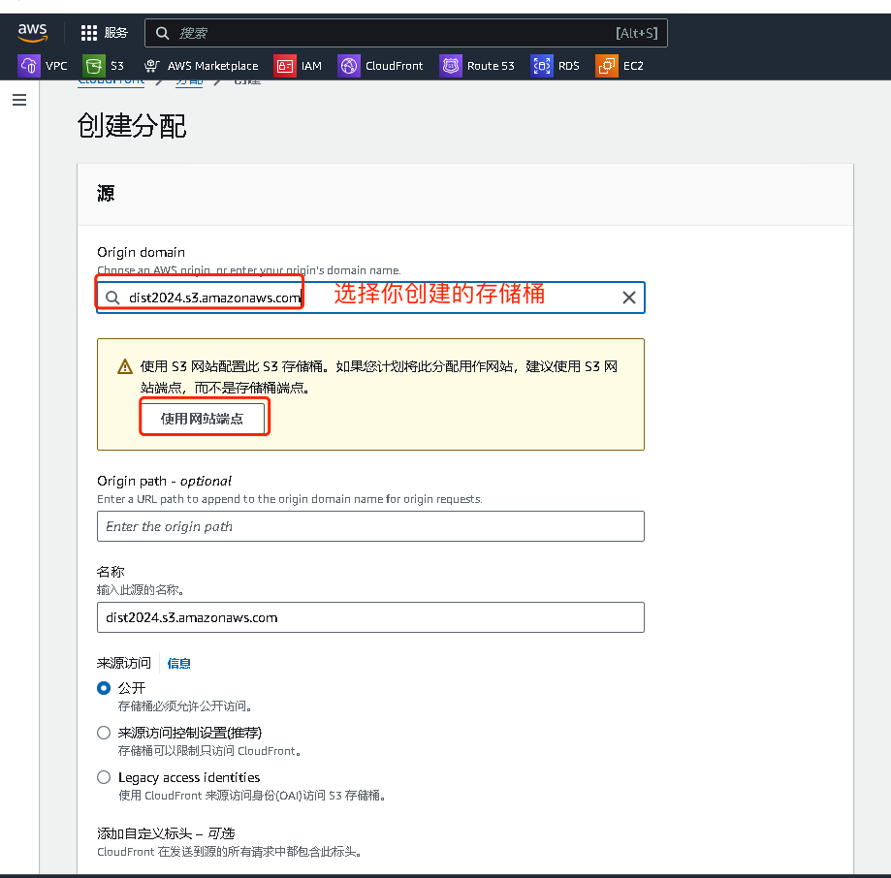Click the magnifier icon in top search bar

(x=163, y=33)
